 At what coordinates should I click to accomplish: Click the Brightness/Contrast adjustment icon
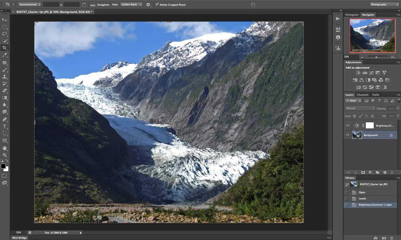coord(358,73)
